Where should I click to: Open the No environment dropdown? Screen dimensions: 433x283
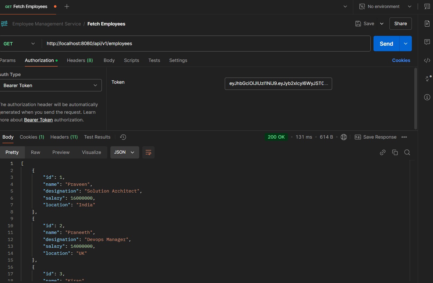pos(385,6)
